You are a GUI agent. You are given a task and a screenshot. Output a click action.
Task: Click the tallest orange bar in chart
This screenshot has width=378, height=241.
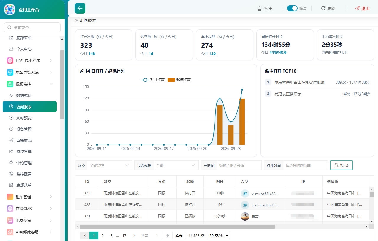[x=242, y=122]
